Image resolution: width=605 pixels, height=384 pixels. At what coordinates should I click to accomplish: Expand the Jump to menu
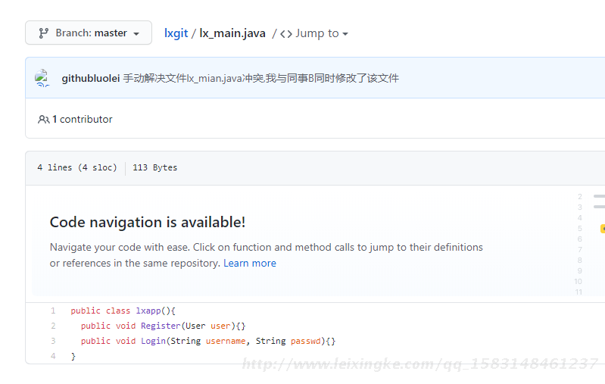pyautogui.click(x=322, y=33)
